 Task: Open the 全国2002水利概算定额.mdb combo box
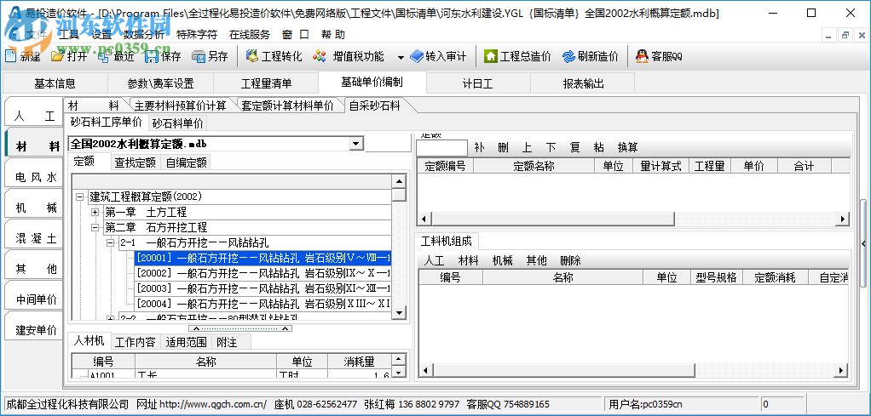[216, 144]
